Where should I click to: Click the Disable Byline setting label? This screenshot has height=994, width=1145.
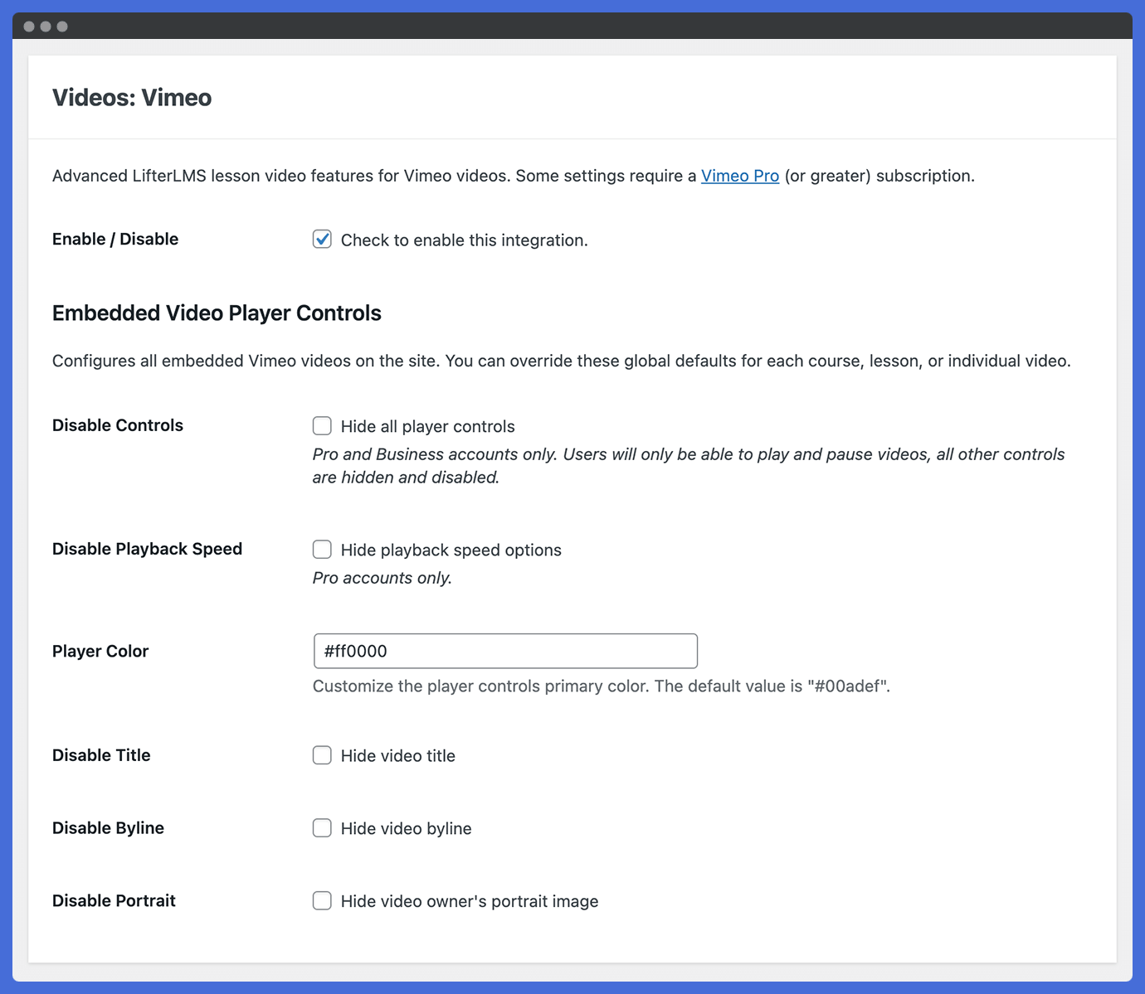[108, 828]
